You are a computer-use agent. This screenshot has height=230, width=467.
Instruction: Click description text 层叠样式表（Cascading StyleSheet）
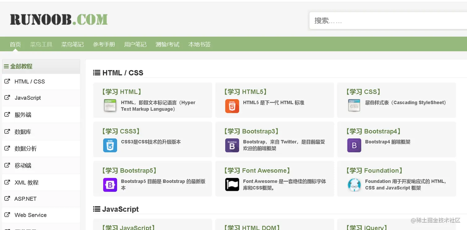point(406,103)
